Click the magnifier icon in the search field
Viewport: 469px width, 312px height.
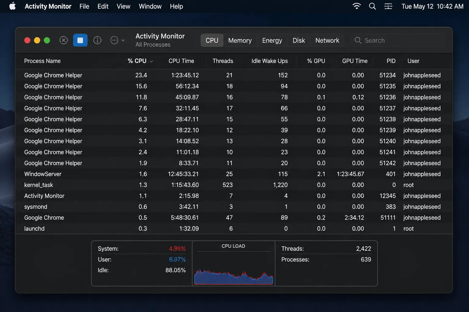coord(358,40)
